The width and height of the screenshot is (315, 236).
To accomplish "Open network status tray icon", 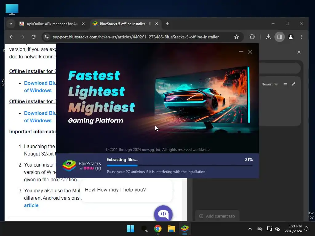I will tap(269, 229).
